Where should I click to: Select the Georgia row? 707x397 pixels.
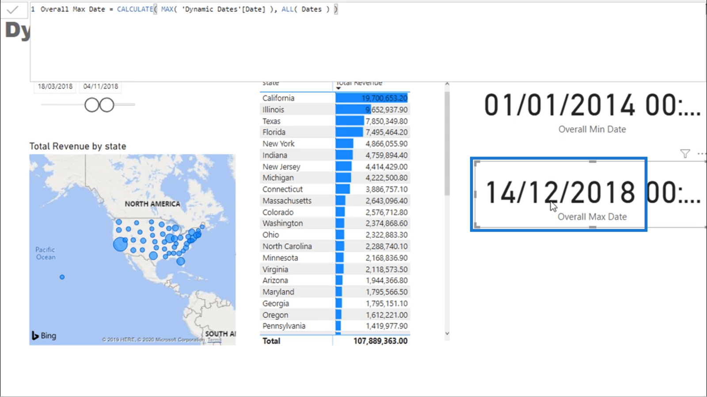[x=335, y=303]
